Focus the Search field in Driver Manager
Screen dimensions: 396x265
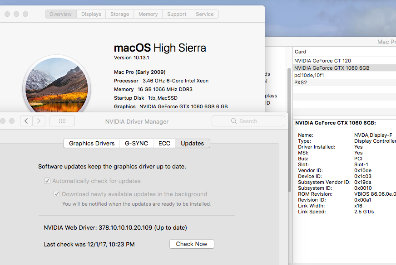(248, 121)
